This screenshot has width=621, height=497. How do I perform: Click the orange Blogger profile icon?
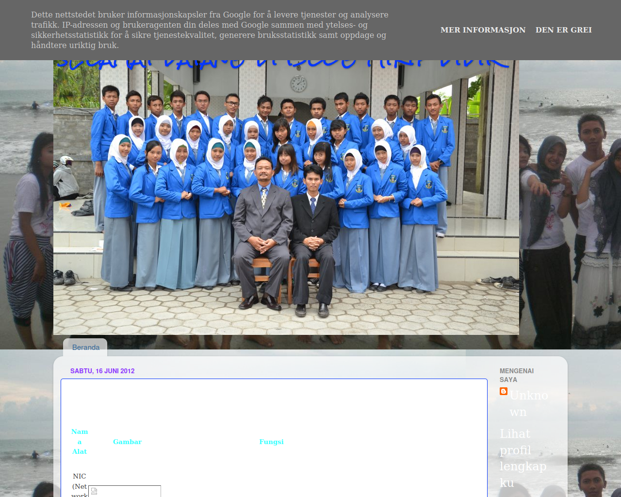tap(504, 391)
